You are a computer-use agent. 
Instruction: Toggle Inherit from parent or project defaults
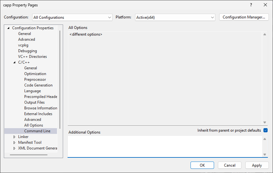click(265, 130)
